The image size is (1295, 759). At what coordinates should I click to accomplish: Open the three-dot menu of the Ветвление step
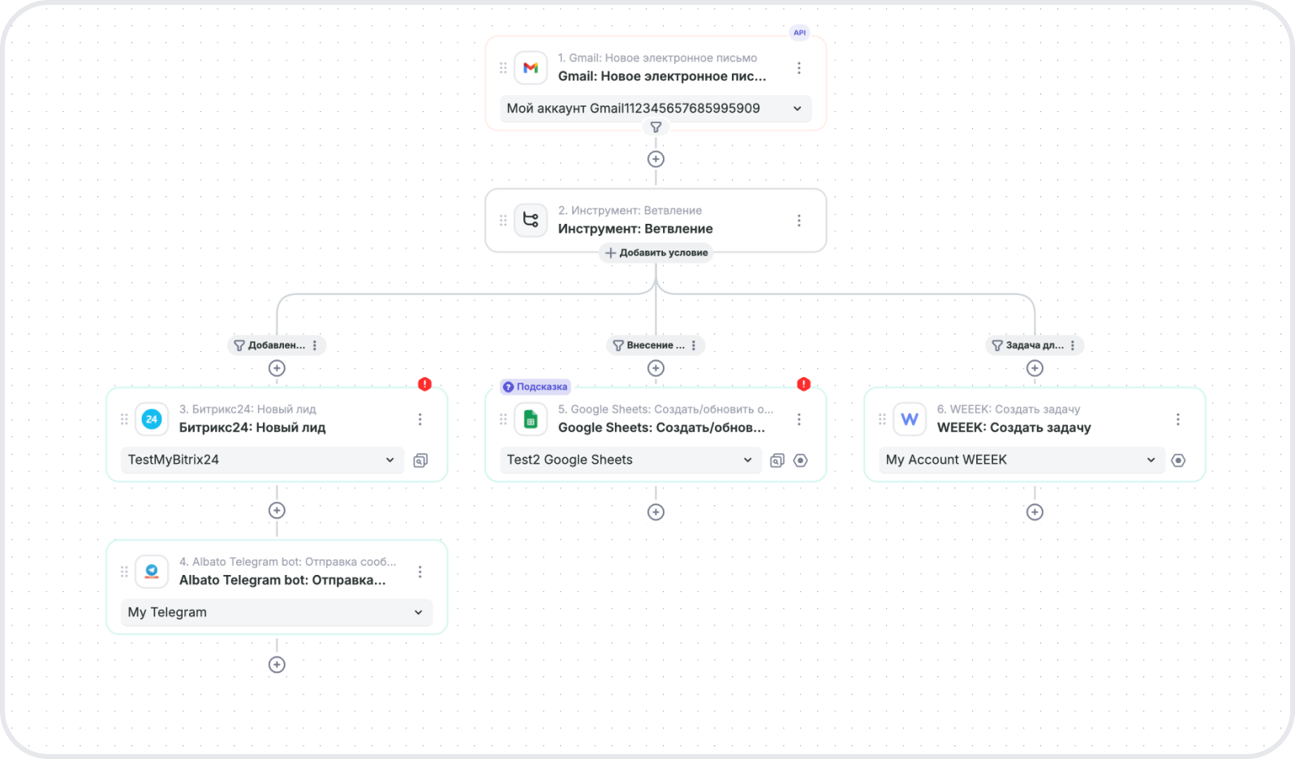point(799,221)
